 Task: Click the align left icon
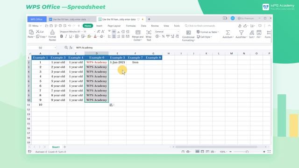click(109, 36)
